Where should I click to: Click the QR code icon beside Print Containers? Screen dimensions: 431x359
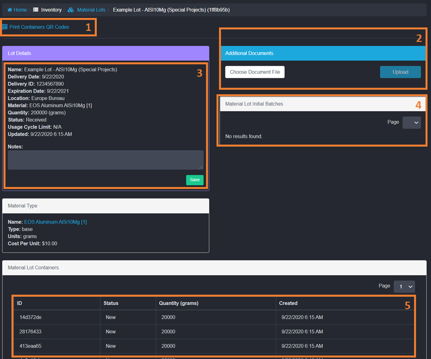(x=5, y=27)
